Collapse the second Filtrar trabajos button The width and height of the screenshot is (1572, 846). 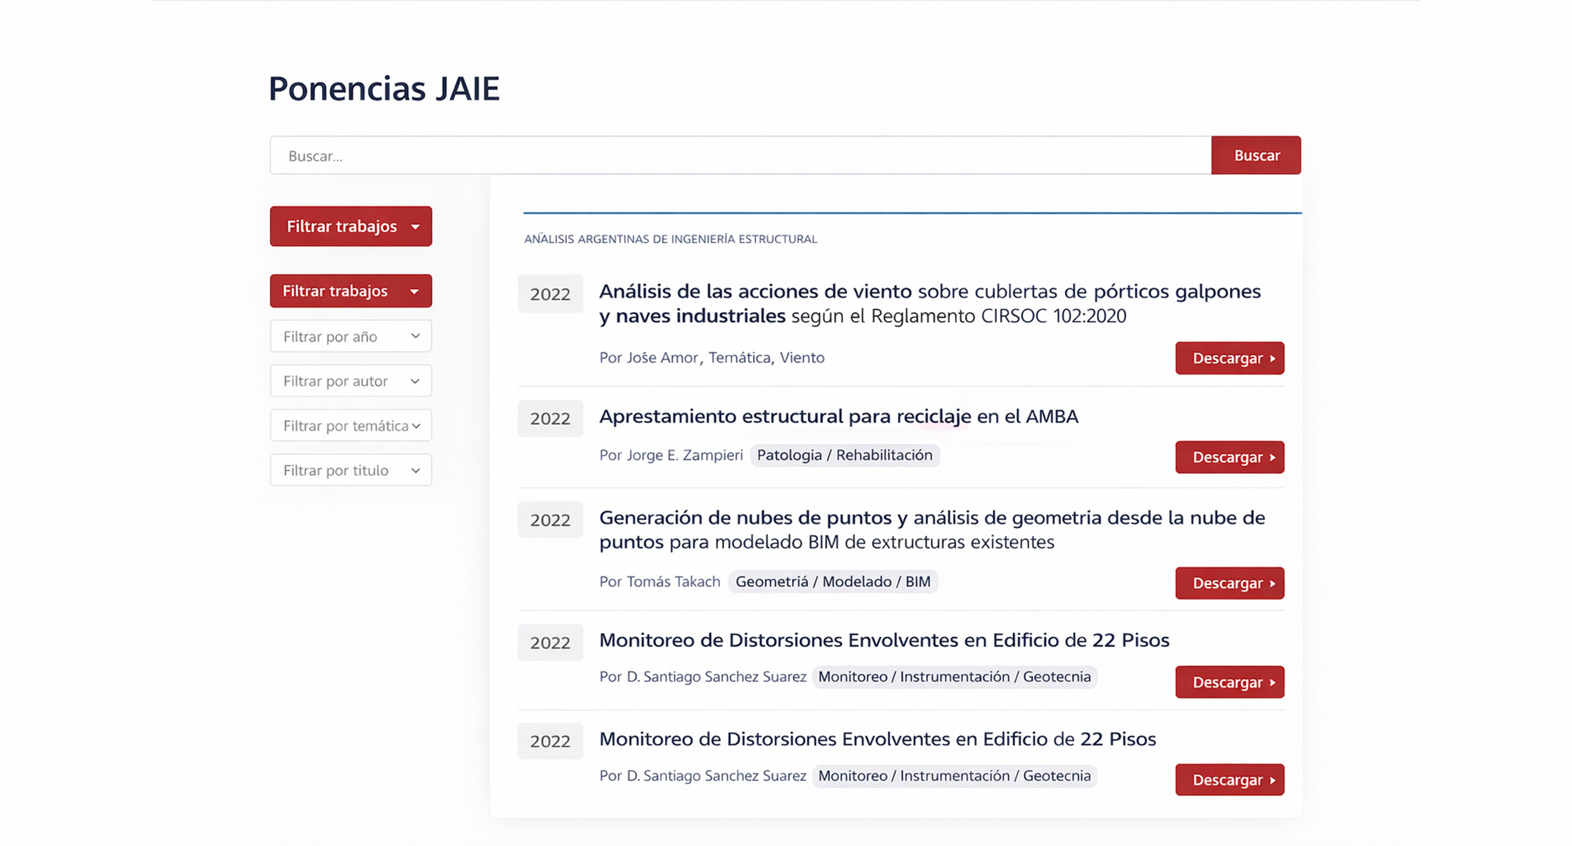pos(351,290)
